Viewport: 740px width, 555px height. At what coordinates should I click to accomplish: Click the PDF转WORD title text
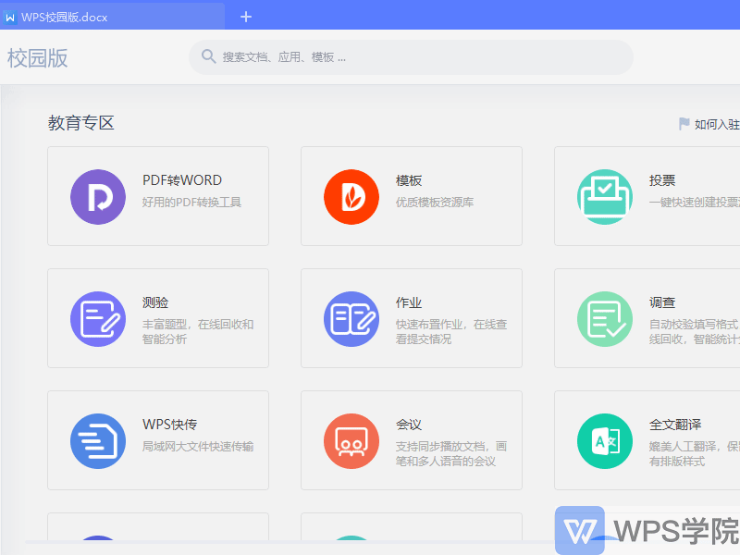182,180
